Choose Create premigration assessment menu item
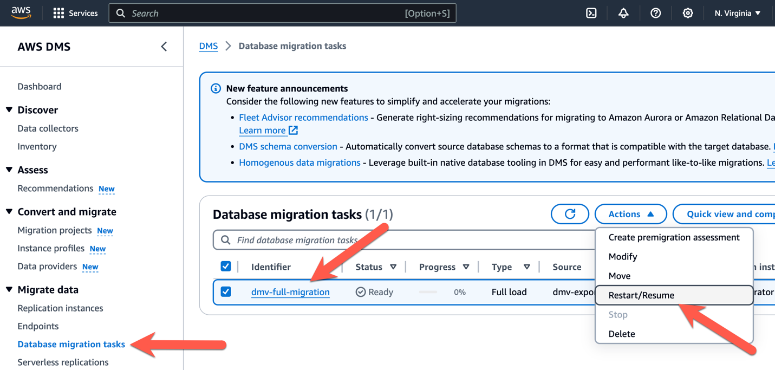The height and width of the screenshot is (370, 775). coord(674,237)
